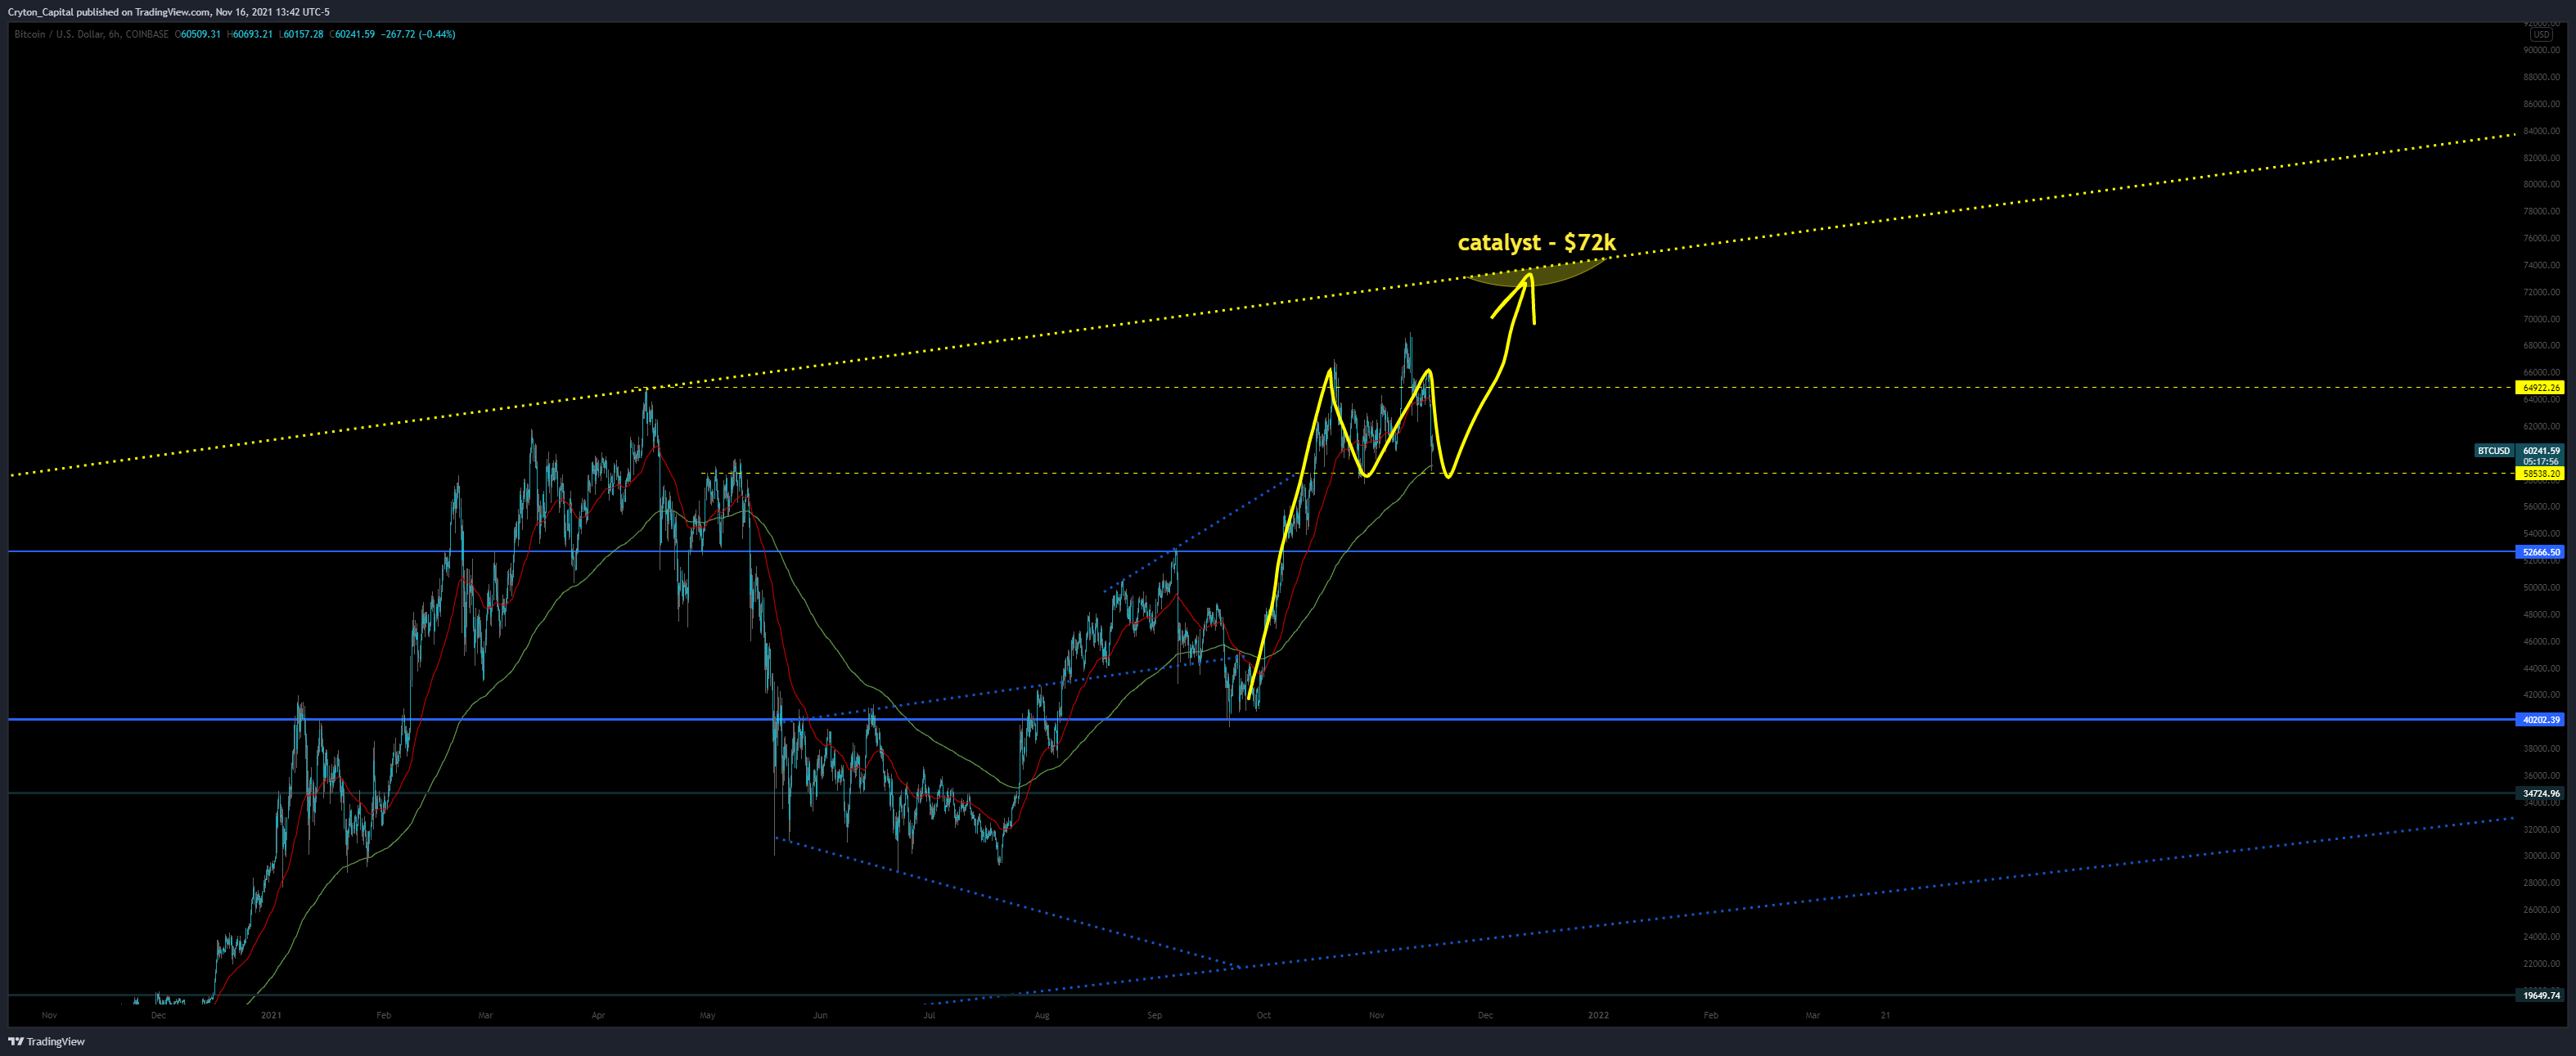2576x1056 pixels.
Task: Click the USD currency badge on price axis
Action: point(2540,34)
